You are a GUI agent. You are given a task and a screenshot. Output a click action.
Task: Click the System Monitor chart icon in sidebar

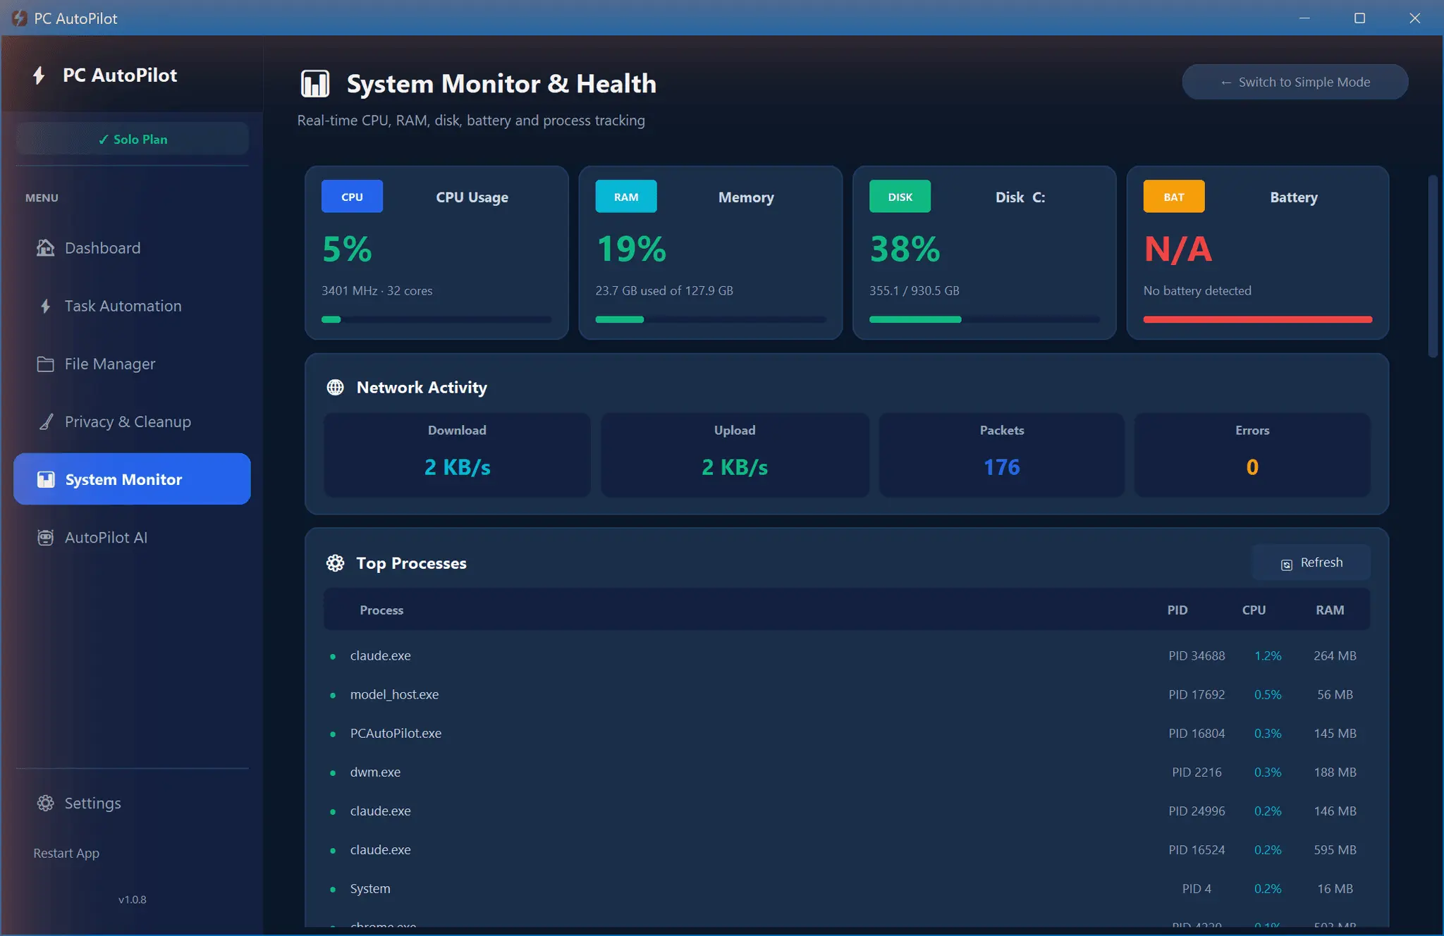(x=46, y=479)
